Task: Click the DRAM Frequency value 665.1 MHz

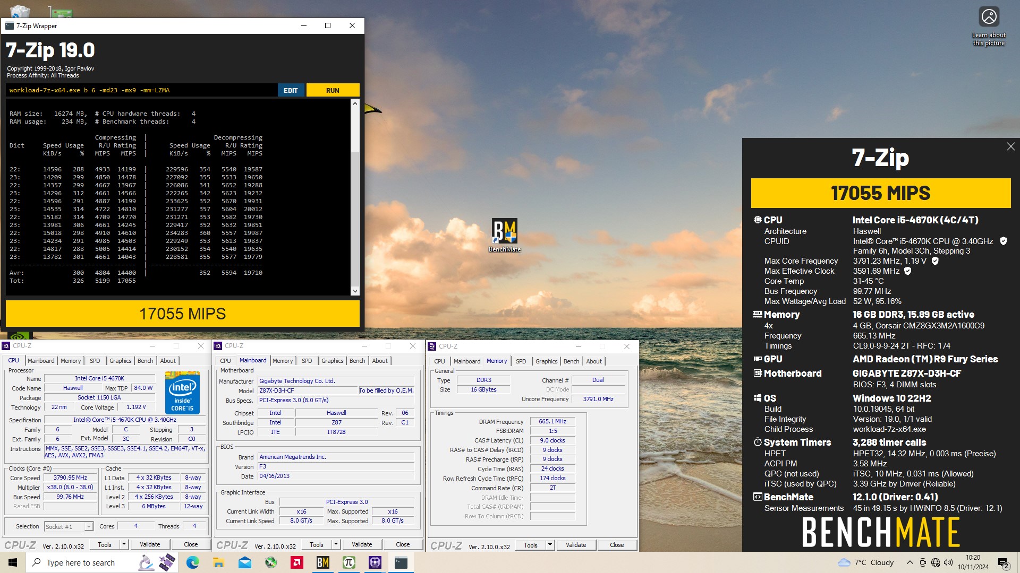Action: (552, 421)
